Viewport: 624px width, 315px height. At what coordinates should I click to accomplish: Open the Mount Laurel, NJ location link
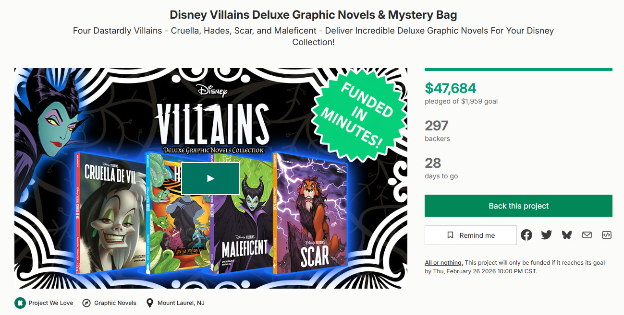coord(181,303)
